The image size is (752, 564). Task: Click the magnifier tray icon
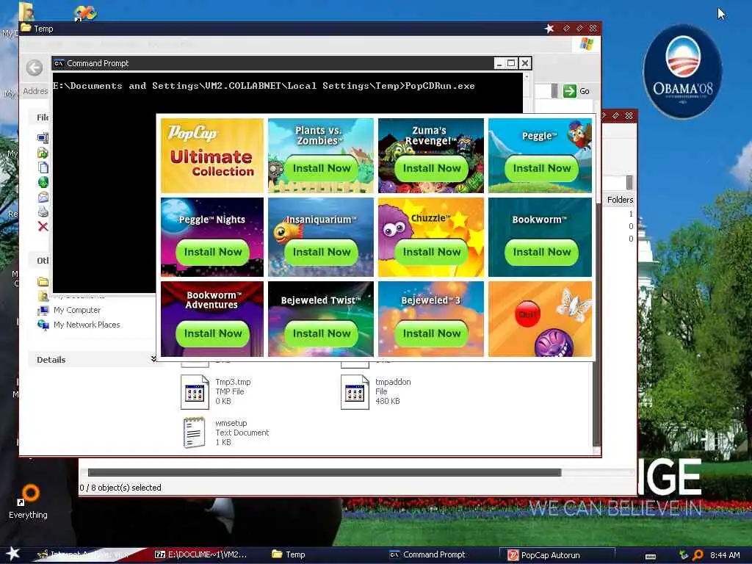(698, 555)
